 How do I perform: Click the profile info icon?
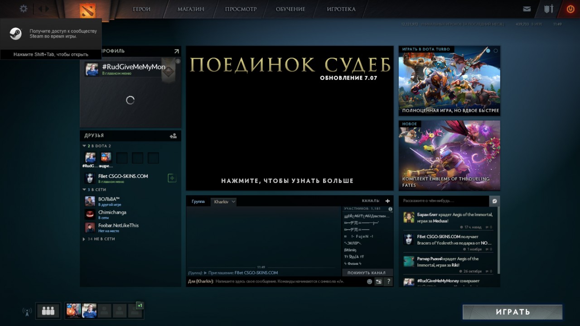pos(178,61)
